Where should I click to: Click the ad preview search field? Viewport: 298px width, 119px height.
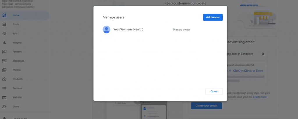click(247, 54)
